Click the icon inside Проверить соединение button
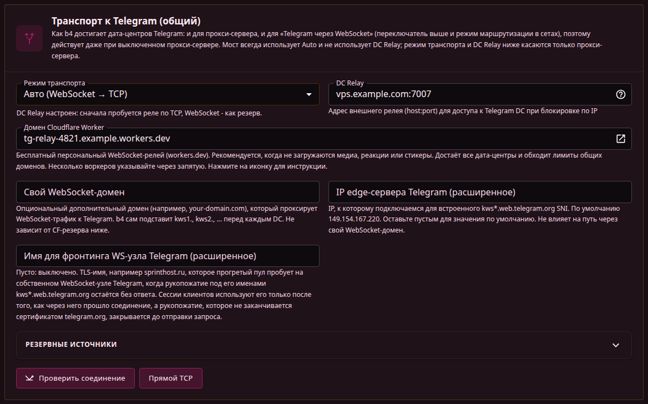Viewport: 648px width, 404px height. click(x=29, y=378)
